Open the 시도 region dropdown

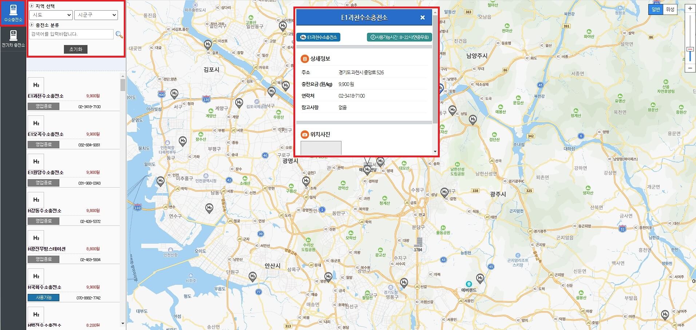coord(51,15)
